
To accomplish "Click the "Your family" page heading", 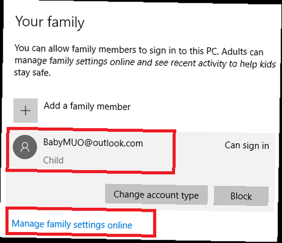I will (x=50, y=22).
